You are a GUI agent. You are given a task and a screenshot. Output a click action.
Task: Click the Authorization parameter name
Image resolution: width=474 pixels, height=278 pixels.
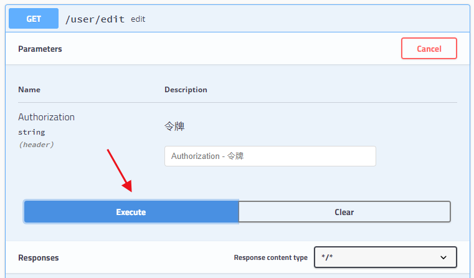click(x=46, y=117)
